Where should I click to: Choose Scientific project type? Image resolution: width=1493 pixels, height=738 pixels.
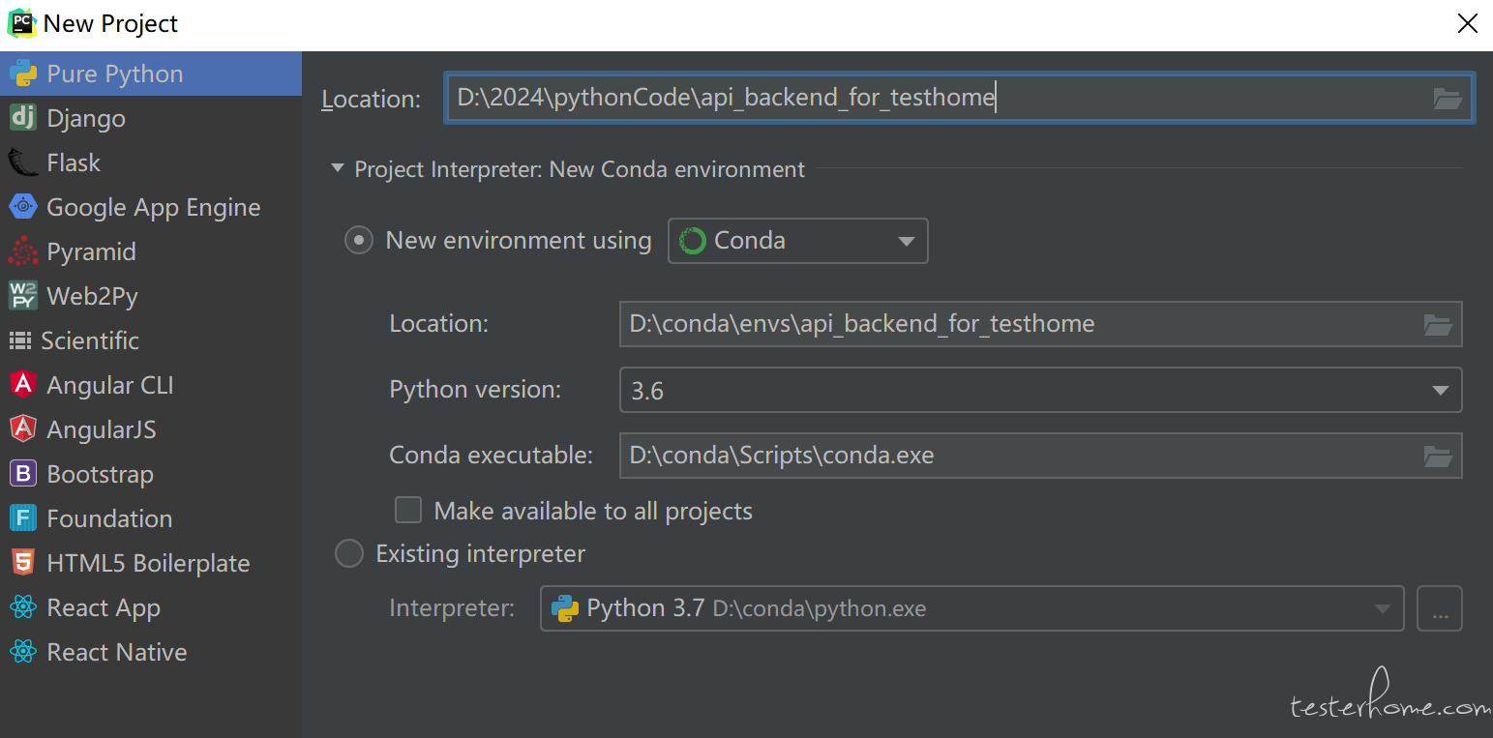[151, 340]
